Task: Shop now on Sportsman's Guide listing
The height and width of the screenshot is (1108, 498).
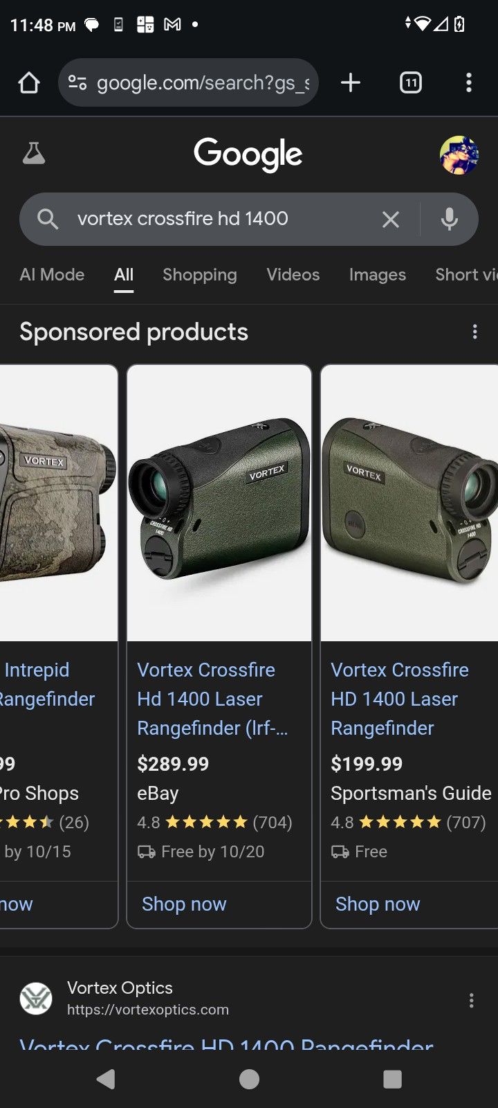Action: [378, 904]
